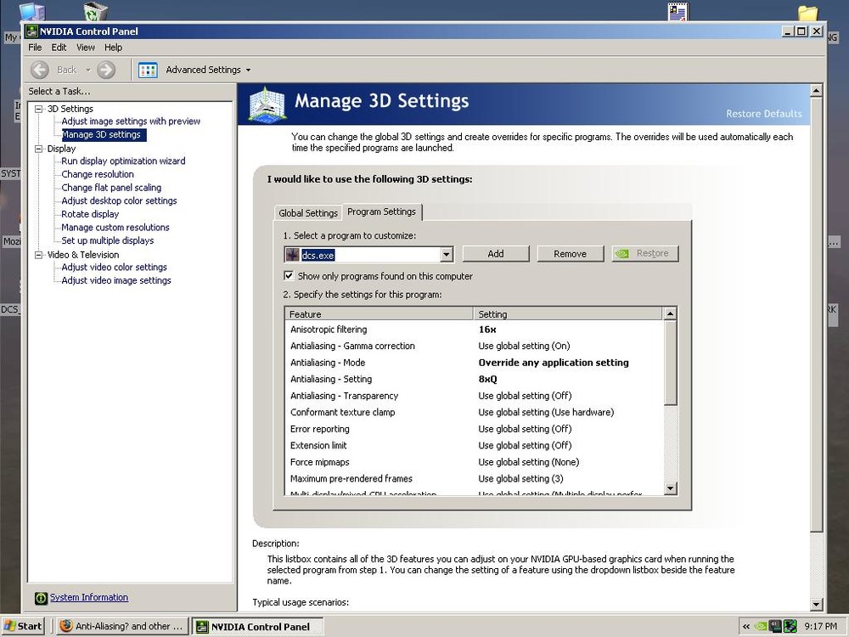Click Antialiasing - Transparency row
The image size is (849, 637).
pyautogui.click(x=474, y=396)
